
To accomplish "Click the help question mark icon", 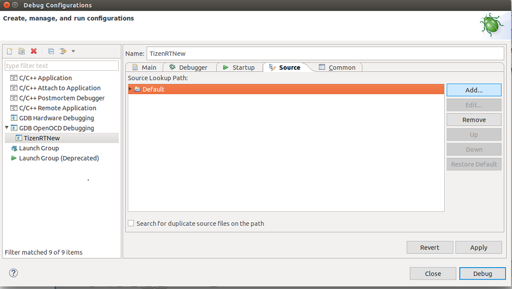I will tap(13, 273).
